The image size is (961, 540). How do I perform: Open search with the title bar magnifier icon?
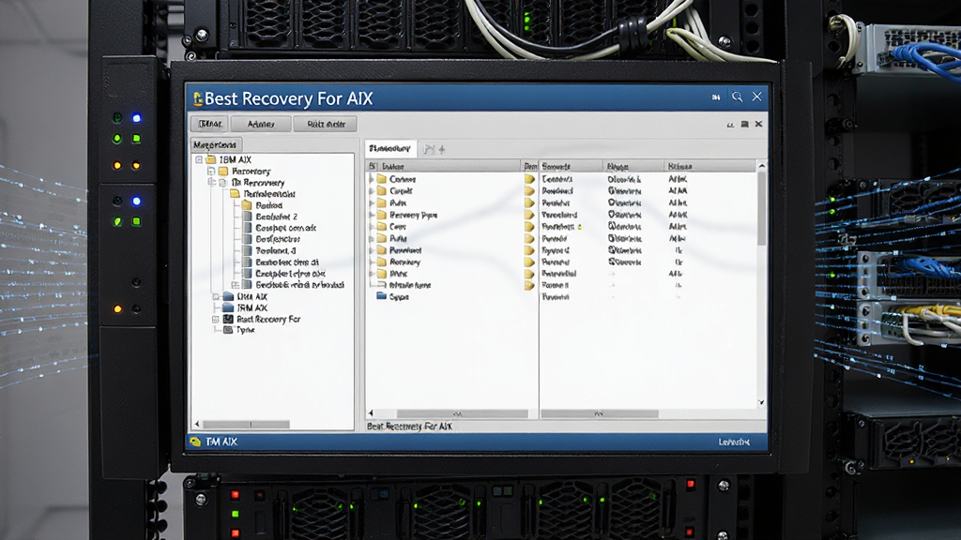click(737, 97)
